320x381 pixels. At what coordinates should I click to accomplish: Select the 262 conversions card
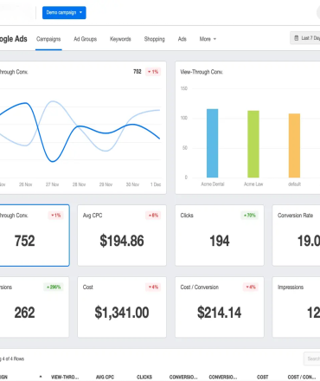[x=35, y=307]
